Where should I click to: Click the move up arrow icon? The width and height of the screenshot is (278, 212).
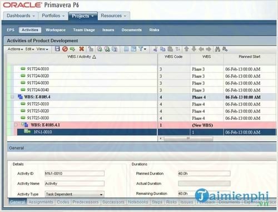(x=186, y=49)
